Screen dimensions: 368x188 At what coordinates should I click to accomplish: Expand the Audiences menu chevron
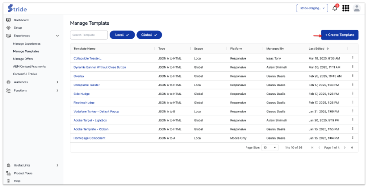[57, 82]
